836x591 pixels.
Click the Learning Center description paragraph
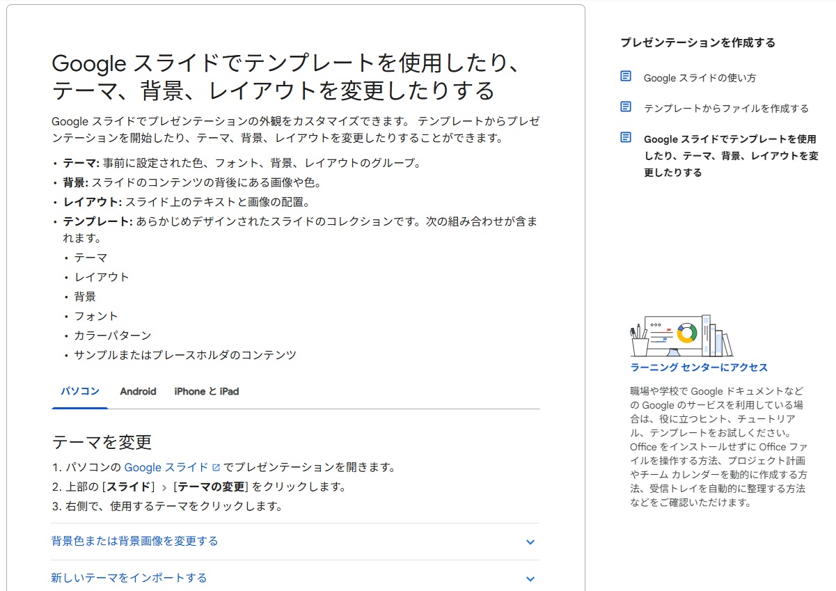(718, 447)
